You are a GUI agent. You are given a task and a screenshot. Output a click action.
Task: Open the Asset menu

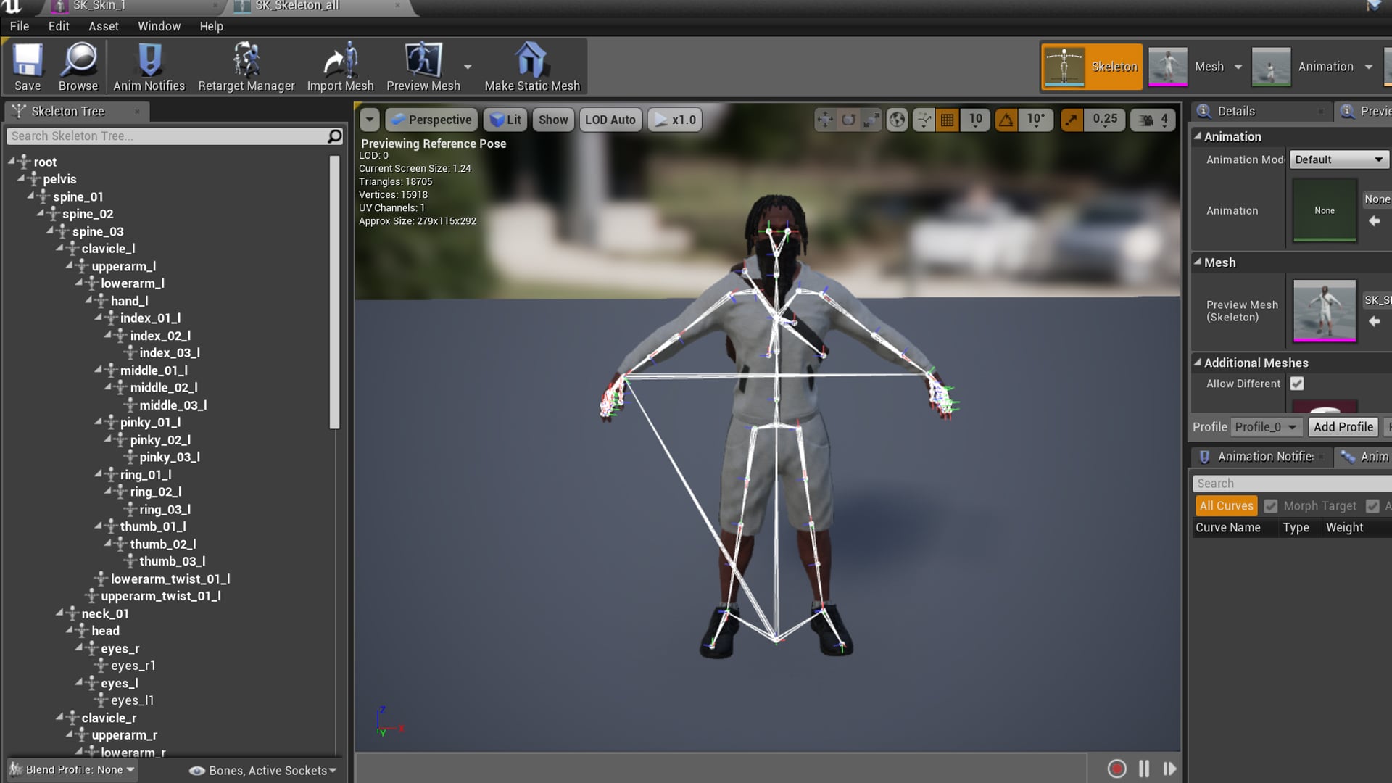pos(103,26)
